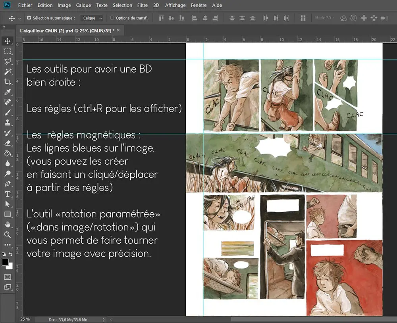The width and height of the screenshot is (397, 323).
Task: Click Align left edges icon
Action: [195, 18]
